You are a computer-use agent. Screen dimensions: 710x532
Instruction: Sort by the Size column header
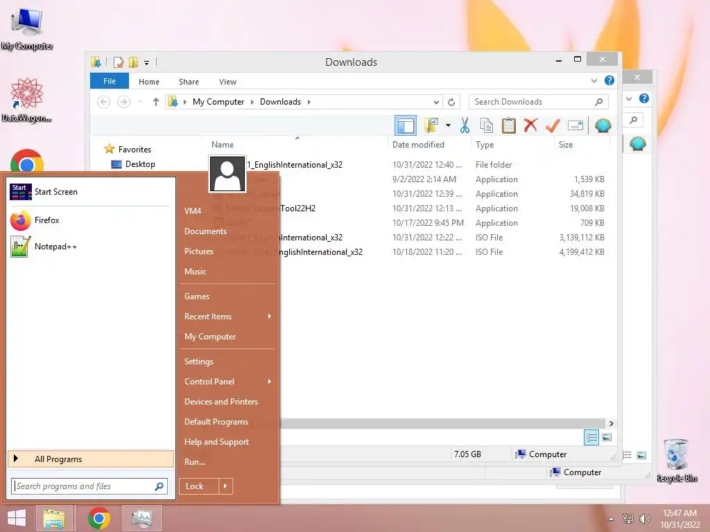pyautogui.click(x=582, y=144)
